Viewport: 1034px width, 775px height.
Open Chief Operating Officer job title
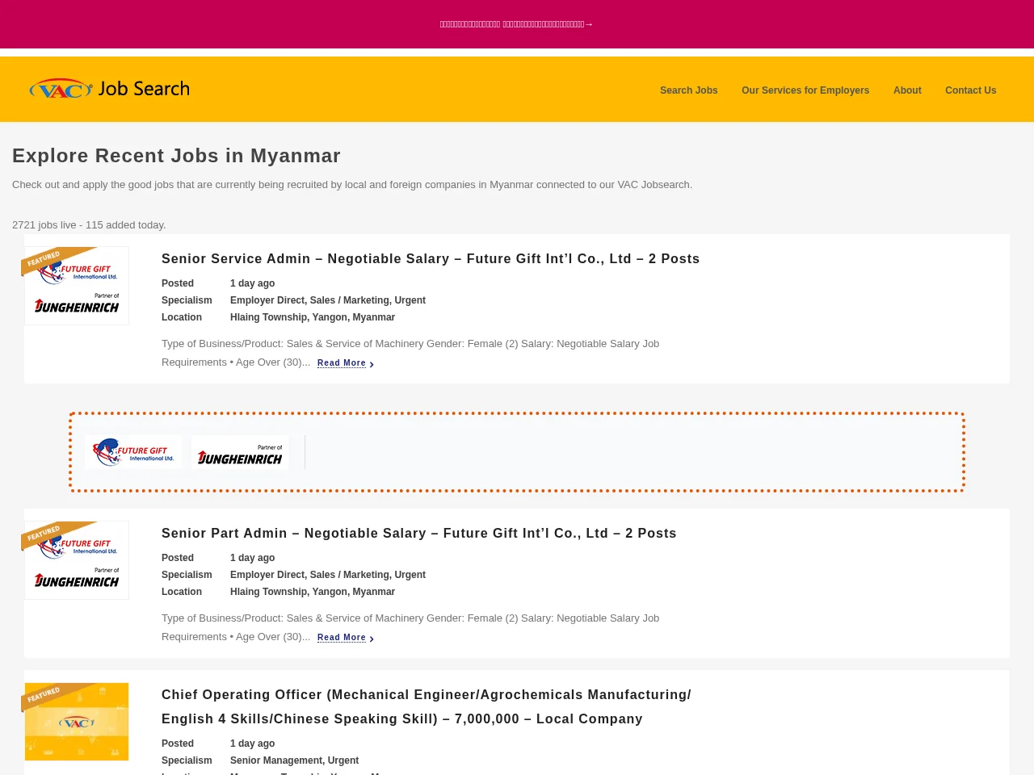pos(427,707)
